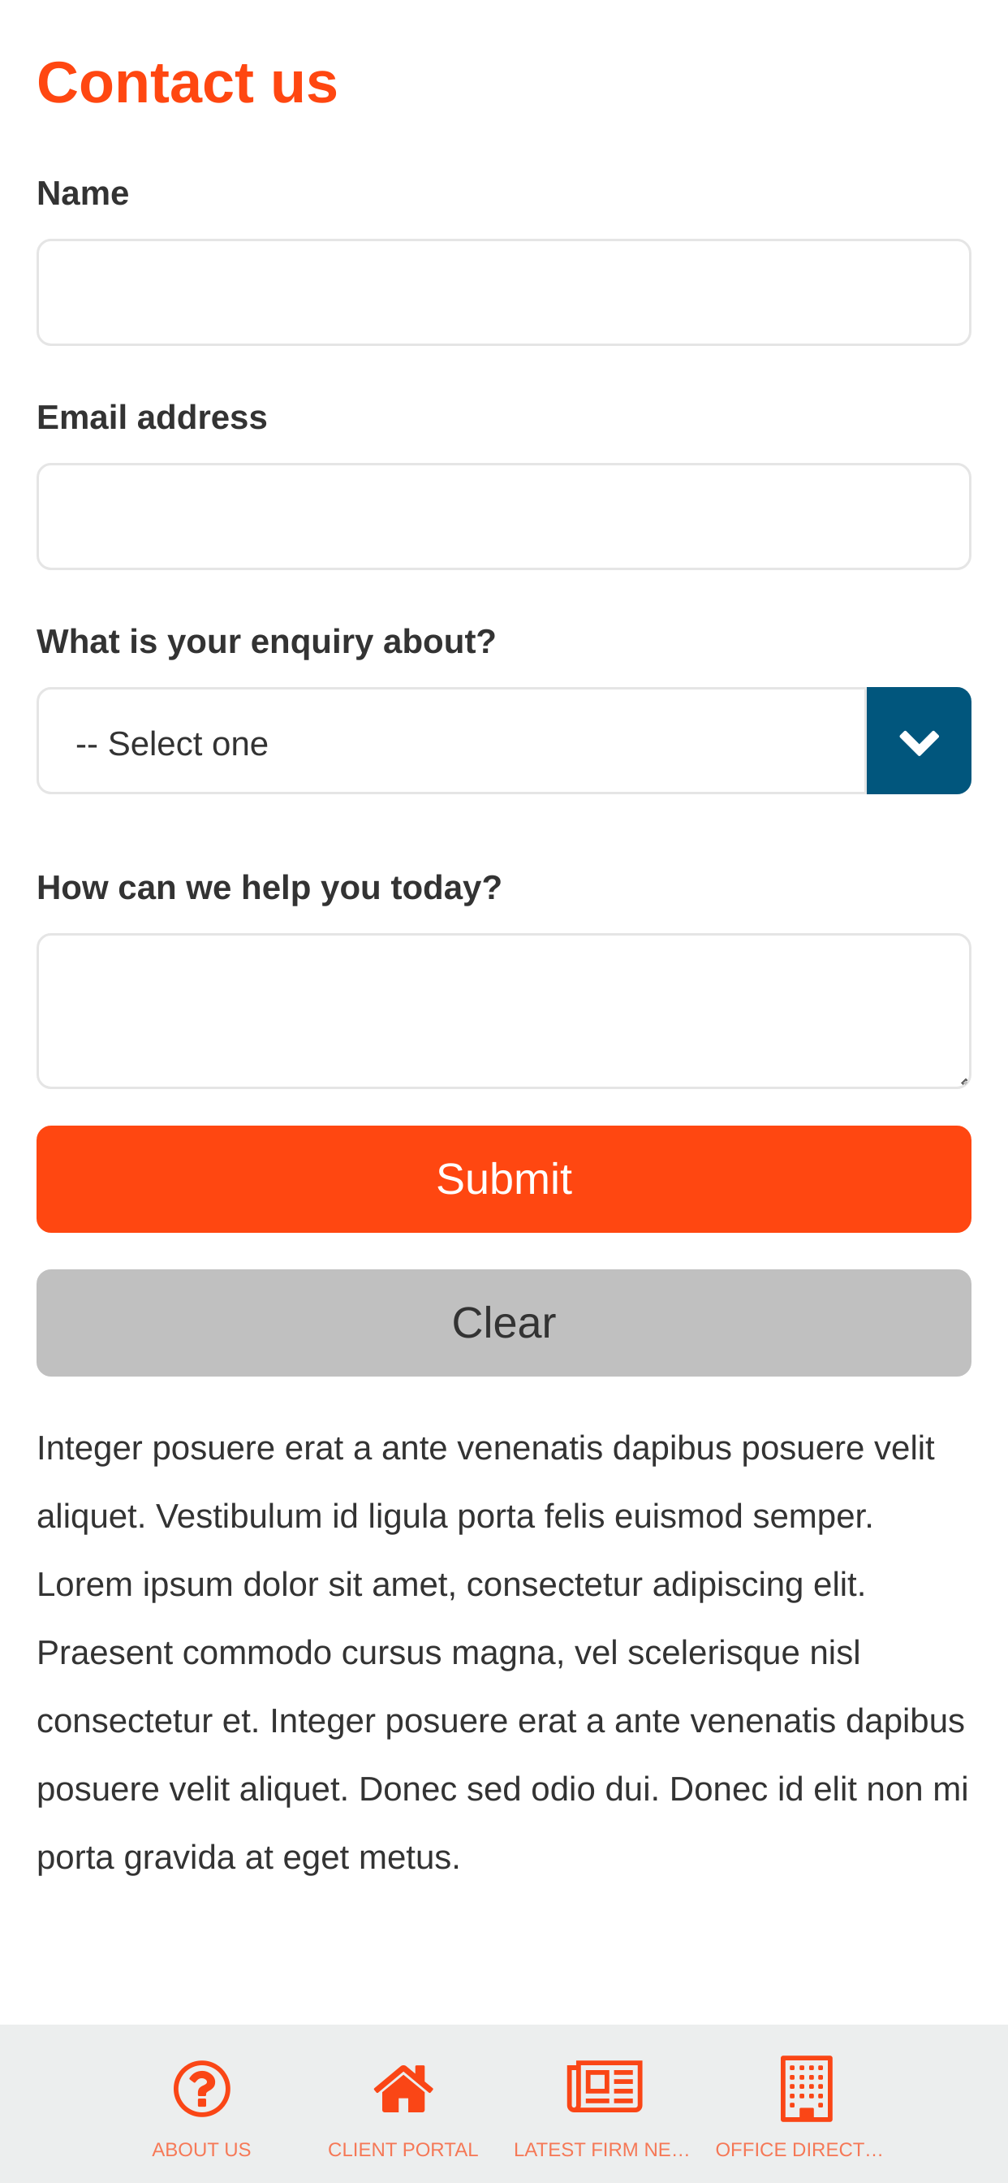
Task: Tap the Client Portal house icon
Action: coord(403,2088)
